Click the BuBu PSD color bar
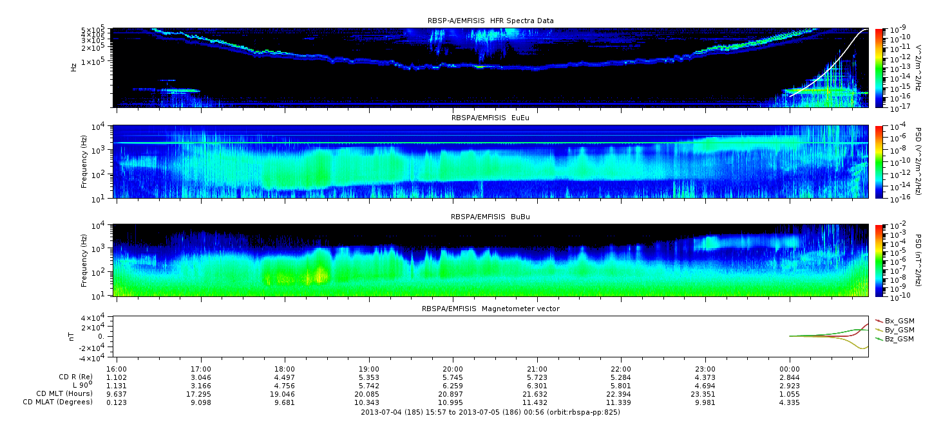 [x=879, y=260]
